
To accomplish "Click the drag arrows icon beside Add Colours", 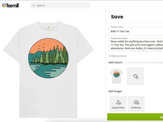I will tap(126, 63).
